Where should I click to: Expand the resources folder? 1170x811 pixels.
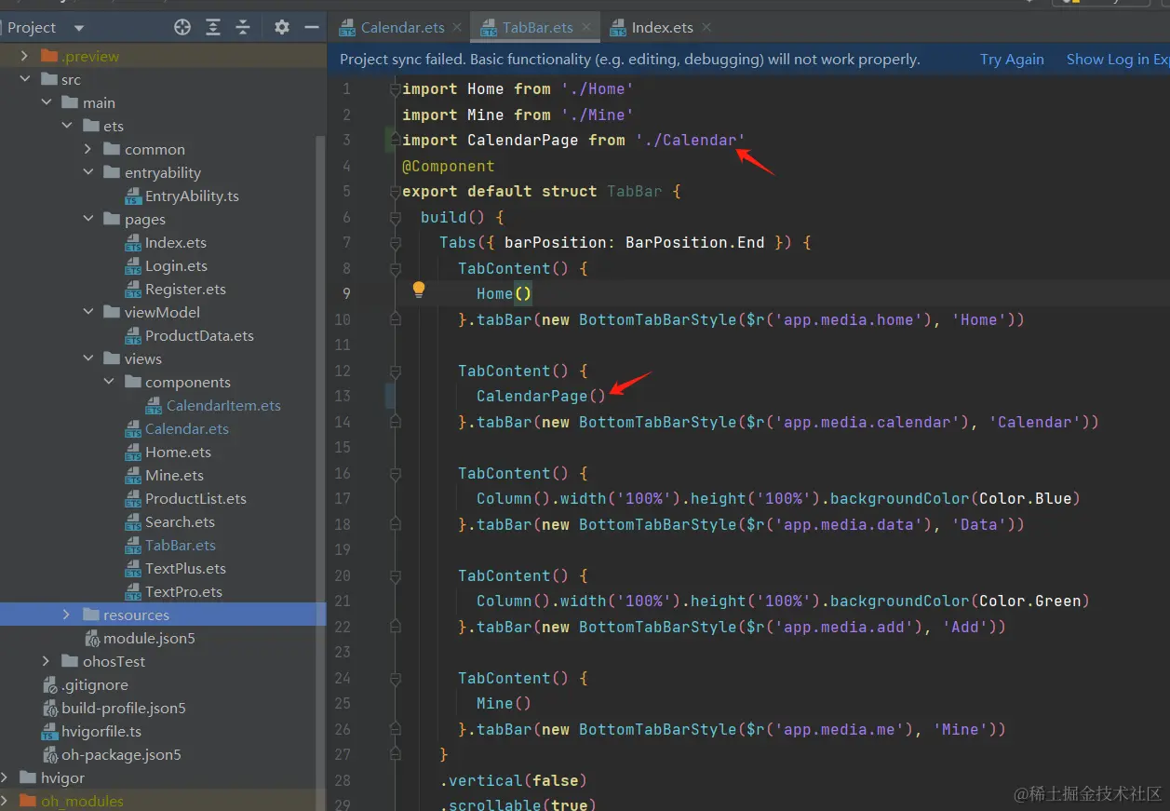(x=66, y=615)
